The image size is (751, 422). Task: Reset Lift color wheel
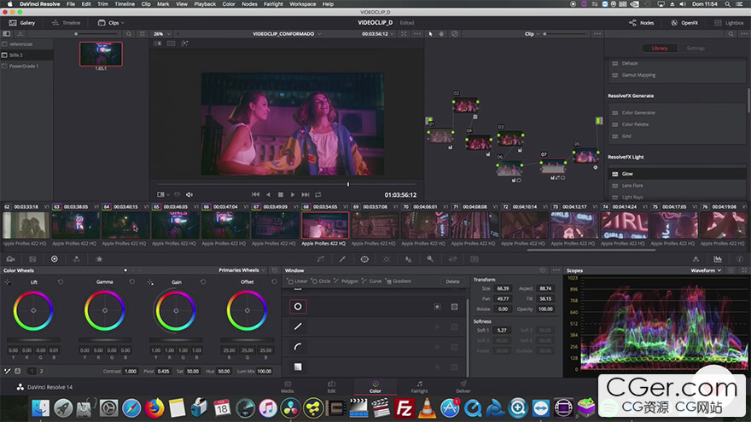click(x=61, y=282)
